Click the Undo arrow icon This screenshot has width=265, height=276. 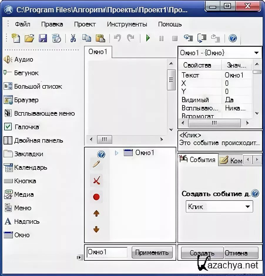118,38
